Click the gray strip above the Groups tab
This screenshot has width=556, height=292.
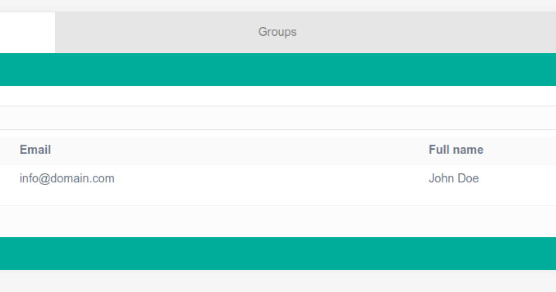278,6
